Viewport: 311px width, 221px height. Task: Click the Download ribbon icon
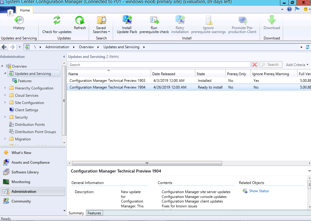pos(272,20)
